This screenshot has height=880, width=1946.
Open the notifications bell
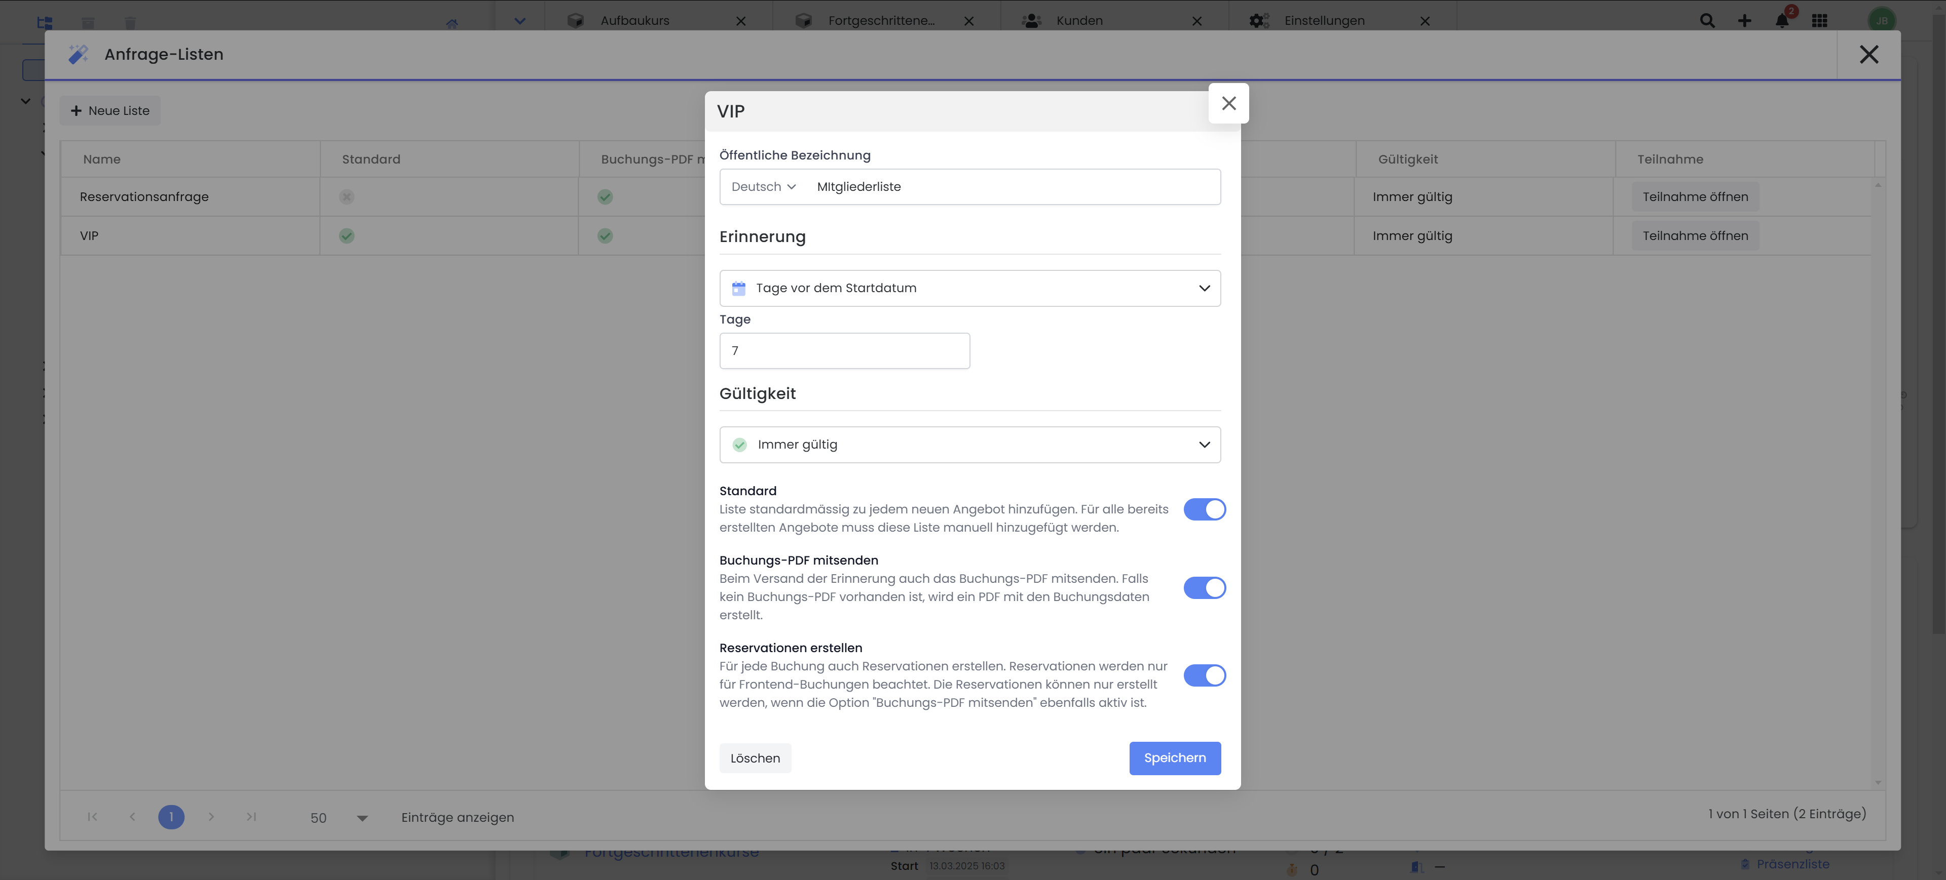(1782, 20)
